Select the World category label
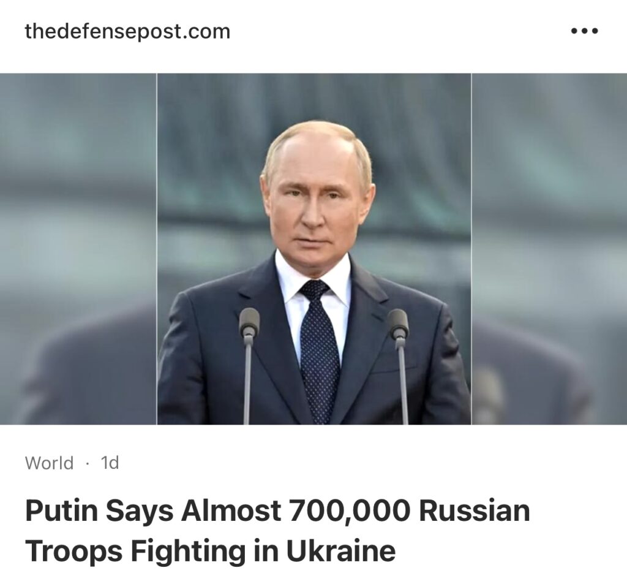Screen dimensions: 627x584 coord(49,463)
